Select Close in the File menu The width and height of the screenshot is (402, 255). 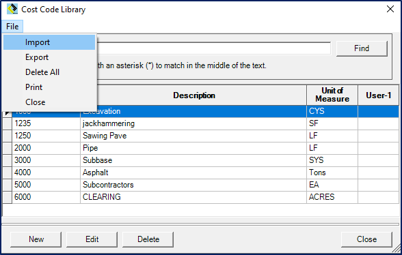49,102
